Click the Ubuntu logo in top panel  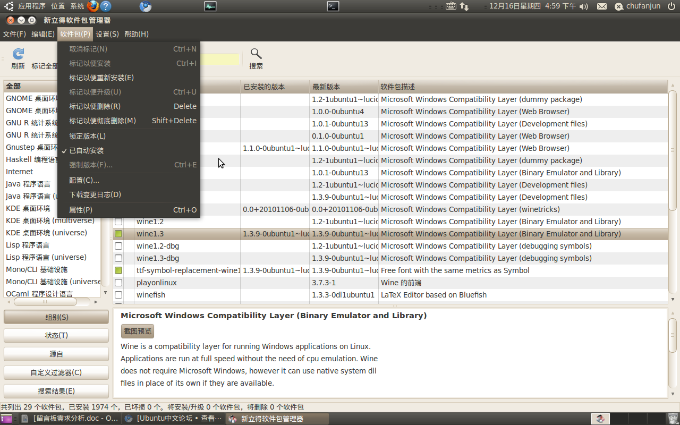point(9,6)
